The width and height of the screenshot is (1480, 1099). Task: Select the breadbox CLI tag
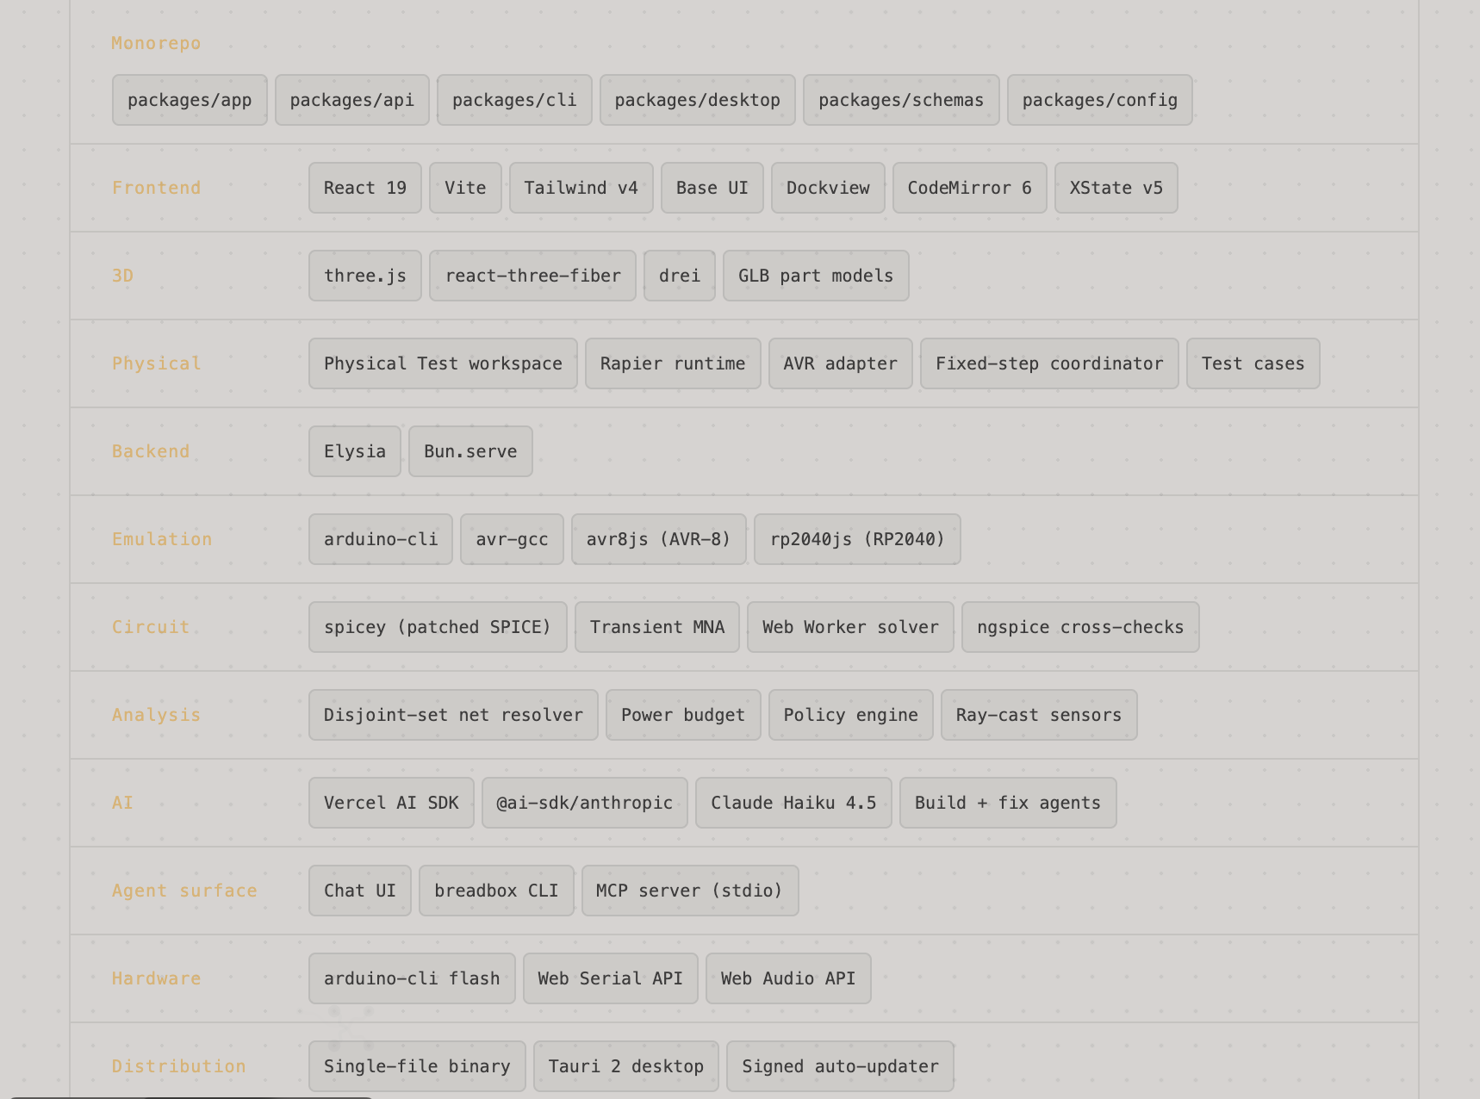pos(496,891)
